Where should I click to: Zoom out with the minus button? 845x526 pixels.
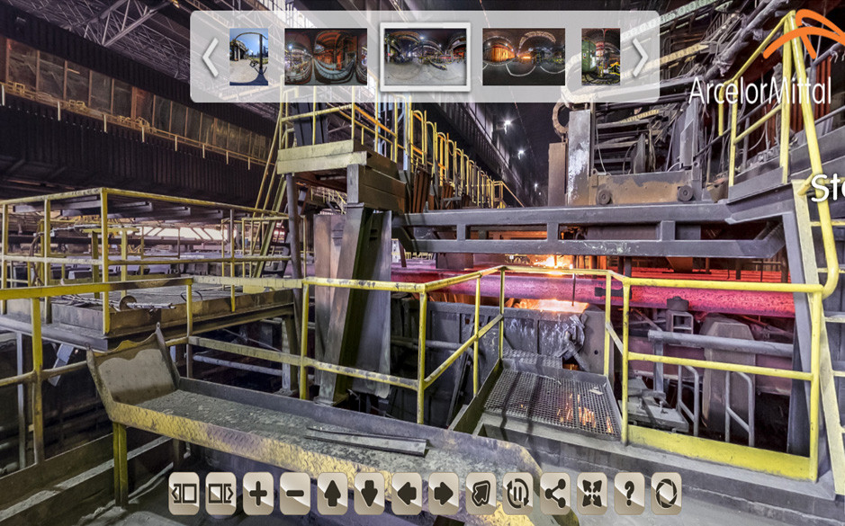coord(295,494)
